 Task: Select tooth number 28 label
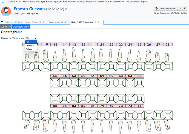coord(168,44)
